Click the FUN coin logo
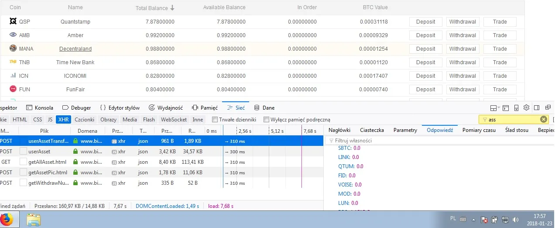555x228 pixels. pos(13,89)
